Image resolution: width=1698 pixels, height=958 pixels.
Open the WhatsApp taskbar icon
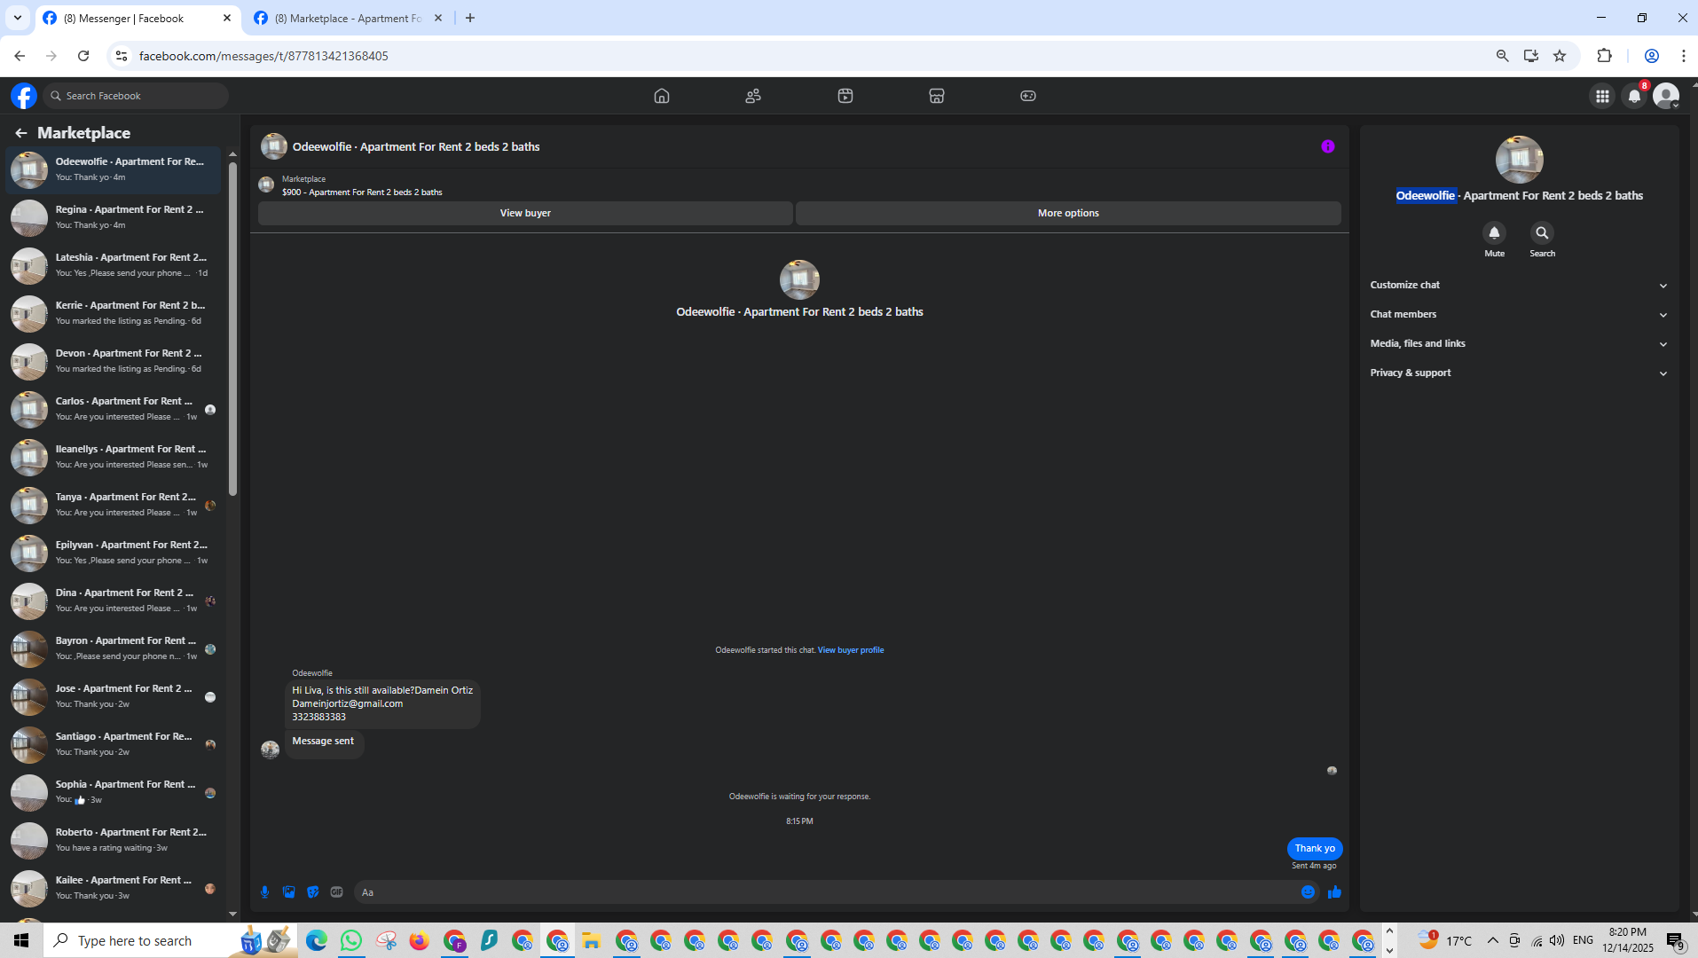[351, 940]
